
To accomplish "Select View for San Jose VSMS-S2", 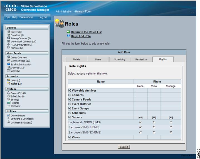I will pyautogui.click(x=154, y=132).
